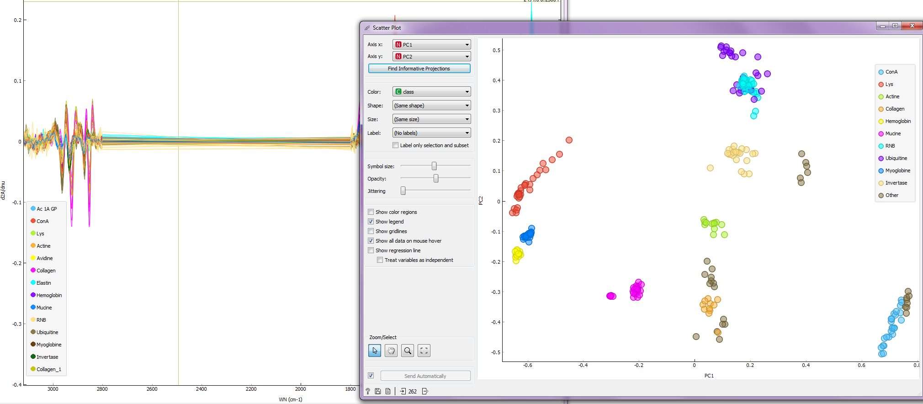This screenshot has height=404, width=923.
Task: Click the Avidine label in spectra legend
Action: 45,258
